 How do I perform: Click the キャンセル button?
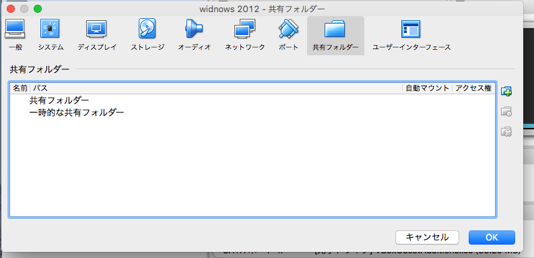[x=427, y=237]
